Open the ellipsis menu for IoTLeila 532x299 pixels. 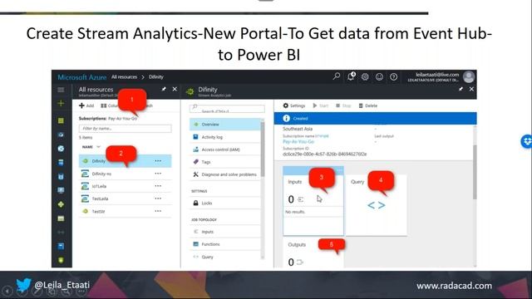(158, 186)
